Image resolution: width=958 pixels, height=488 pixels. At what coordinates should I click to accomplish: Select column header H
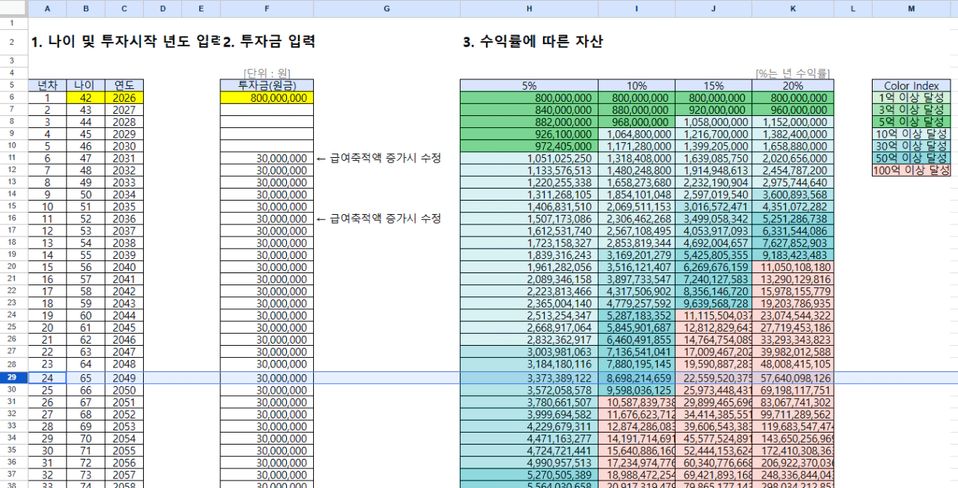pyautogui.click(x=529, y=9)
